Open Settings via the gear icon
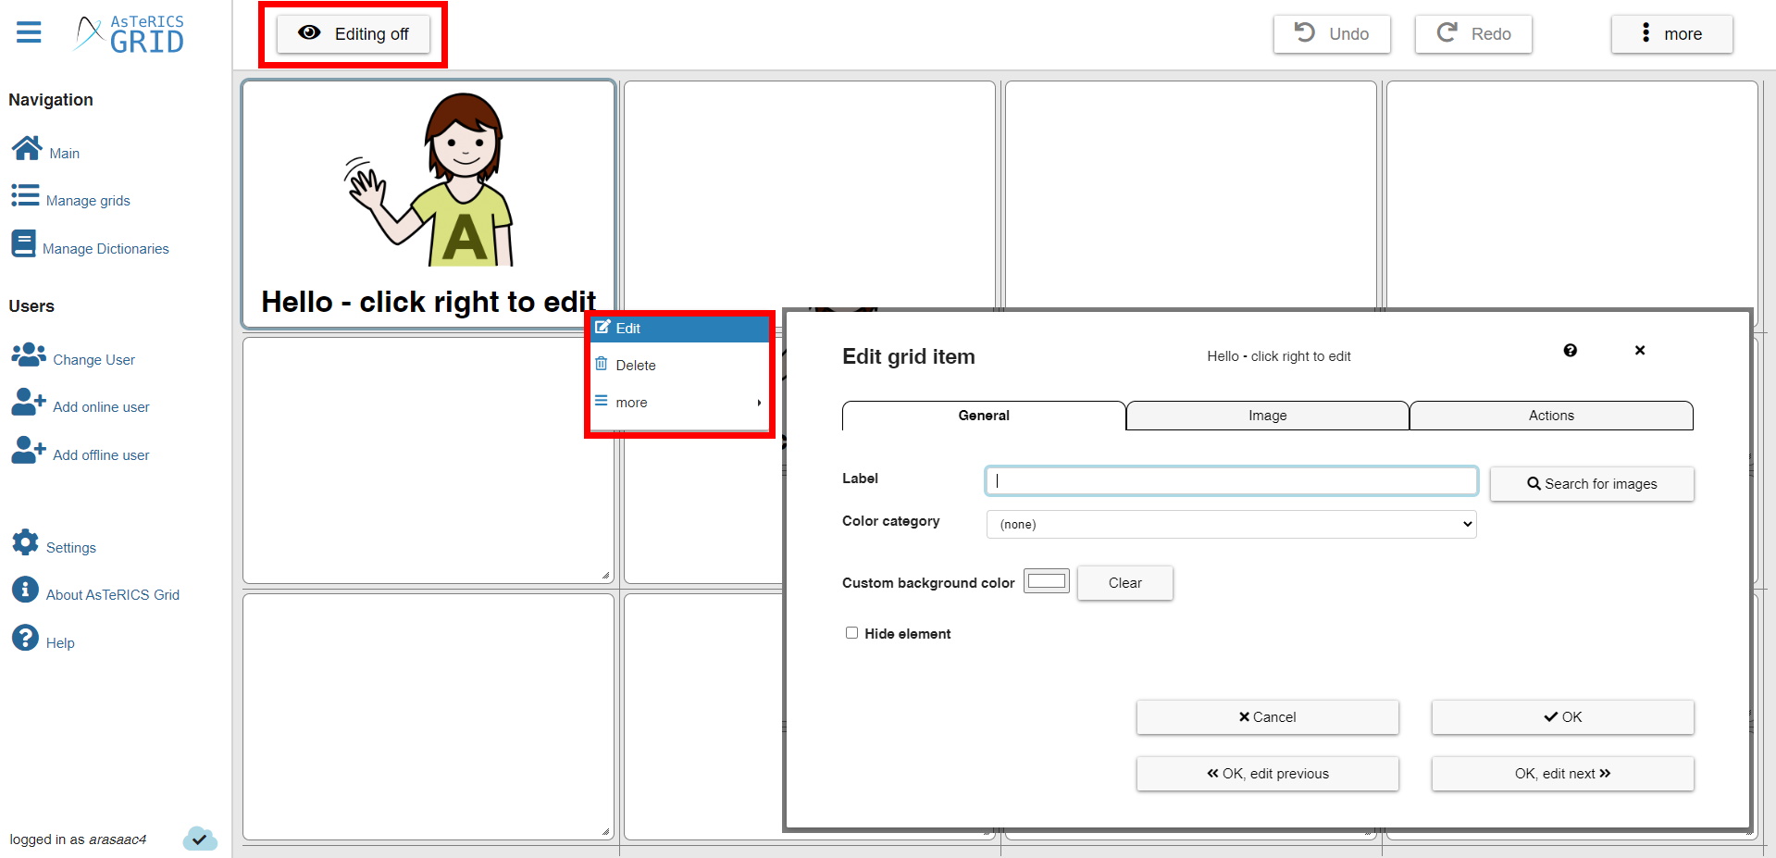Screen dimensions: 1776x858 25,541
